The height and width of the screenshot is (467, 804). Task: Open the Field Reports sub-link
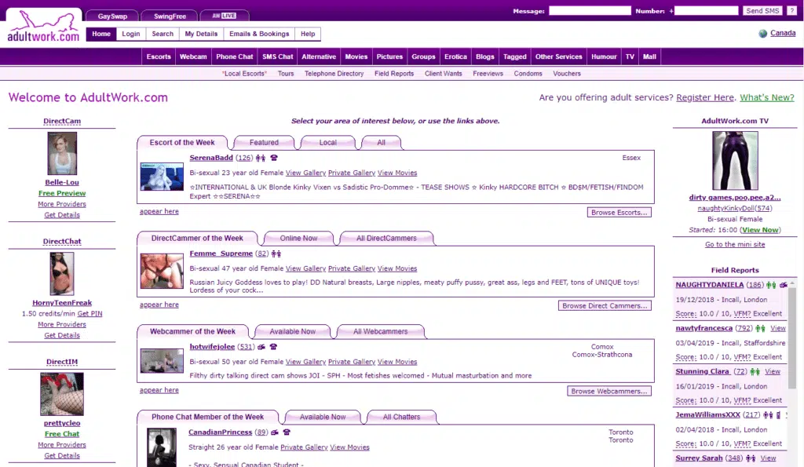click(394, 74)
